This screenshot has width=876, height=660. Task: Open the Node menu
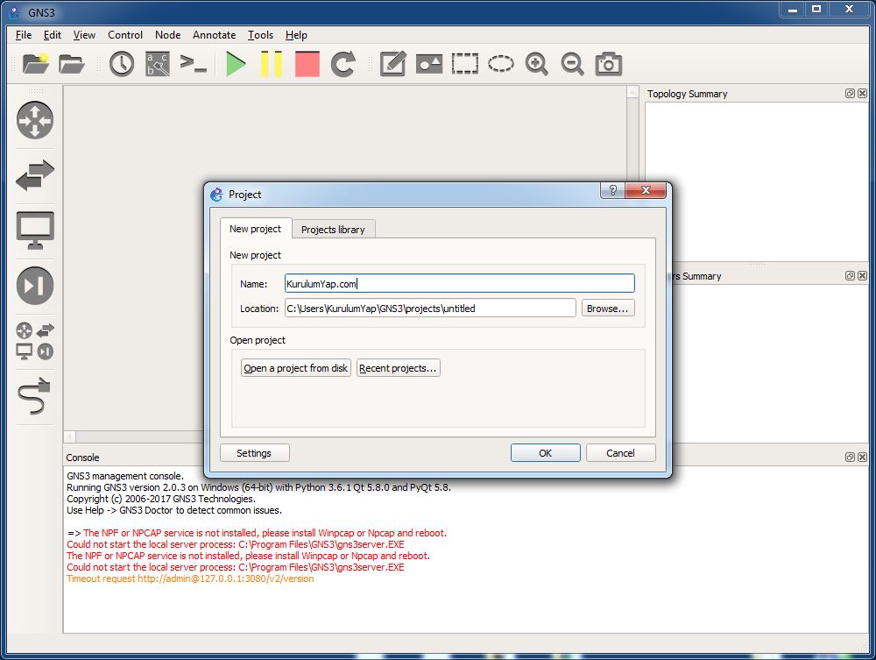coord(167,35)
